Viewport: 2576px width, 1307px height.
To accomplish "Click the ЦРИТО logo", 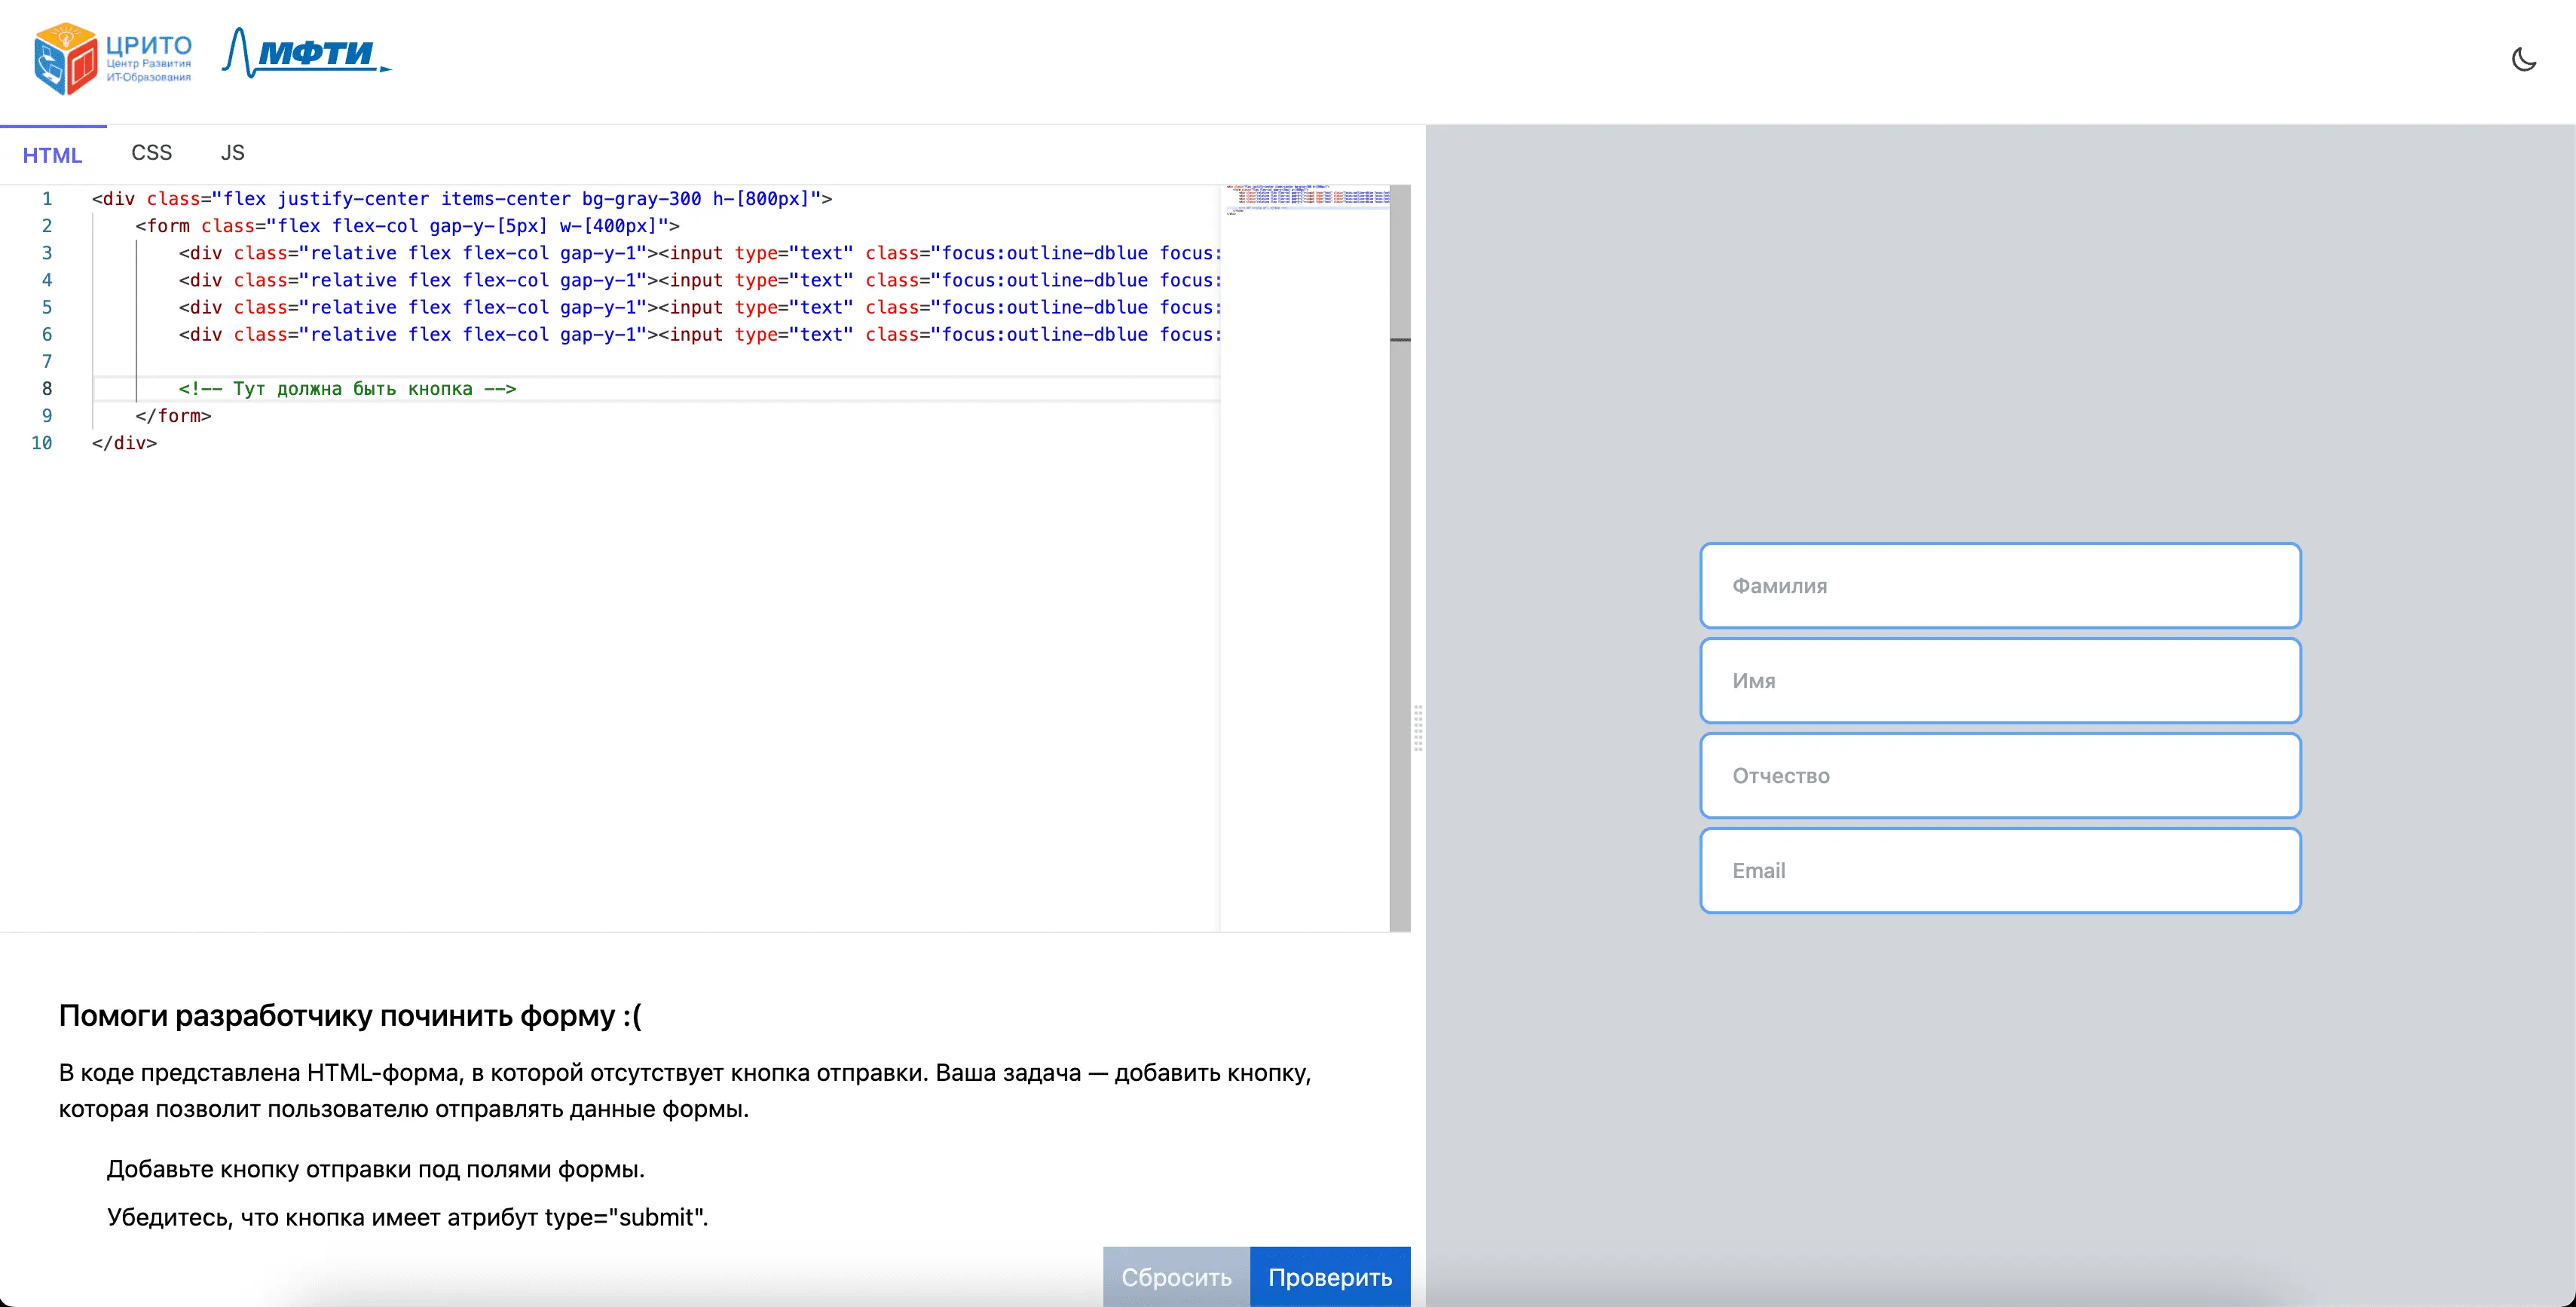I will (112, 59).
